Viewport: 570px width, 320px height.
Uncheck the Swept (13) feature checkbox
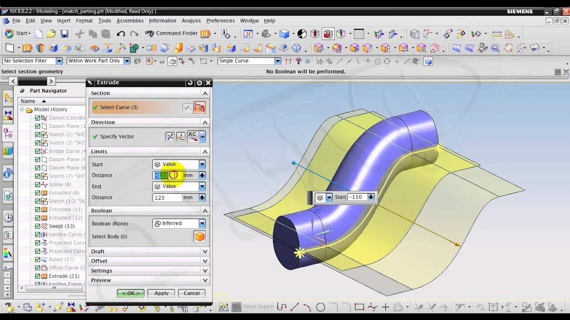click(x=37, y=226)
